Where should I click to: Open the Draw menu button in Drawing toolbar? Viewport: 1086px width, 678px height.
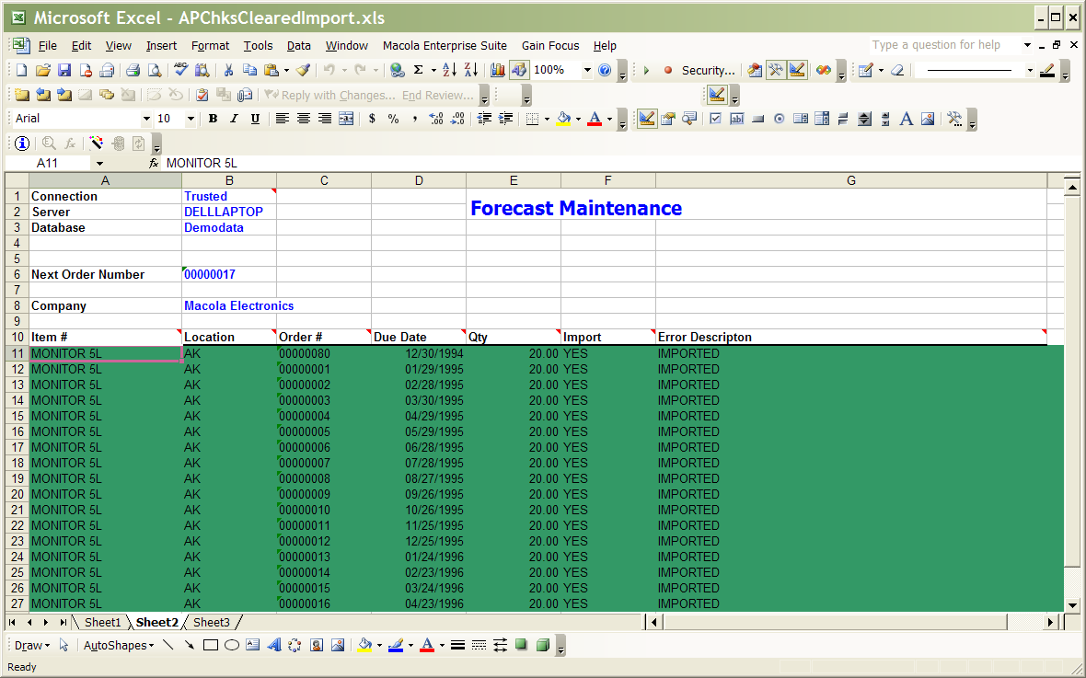point(32,645)
